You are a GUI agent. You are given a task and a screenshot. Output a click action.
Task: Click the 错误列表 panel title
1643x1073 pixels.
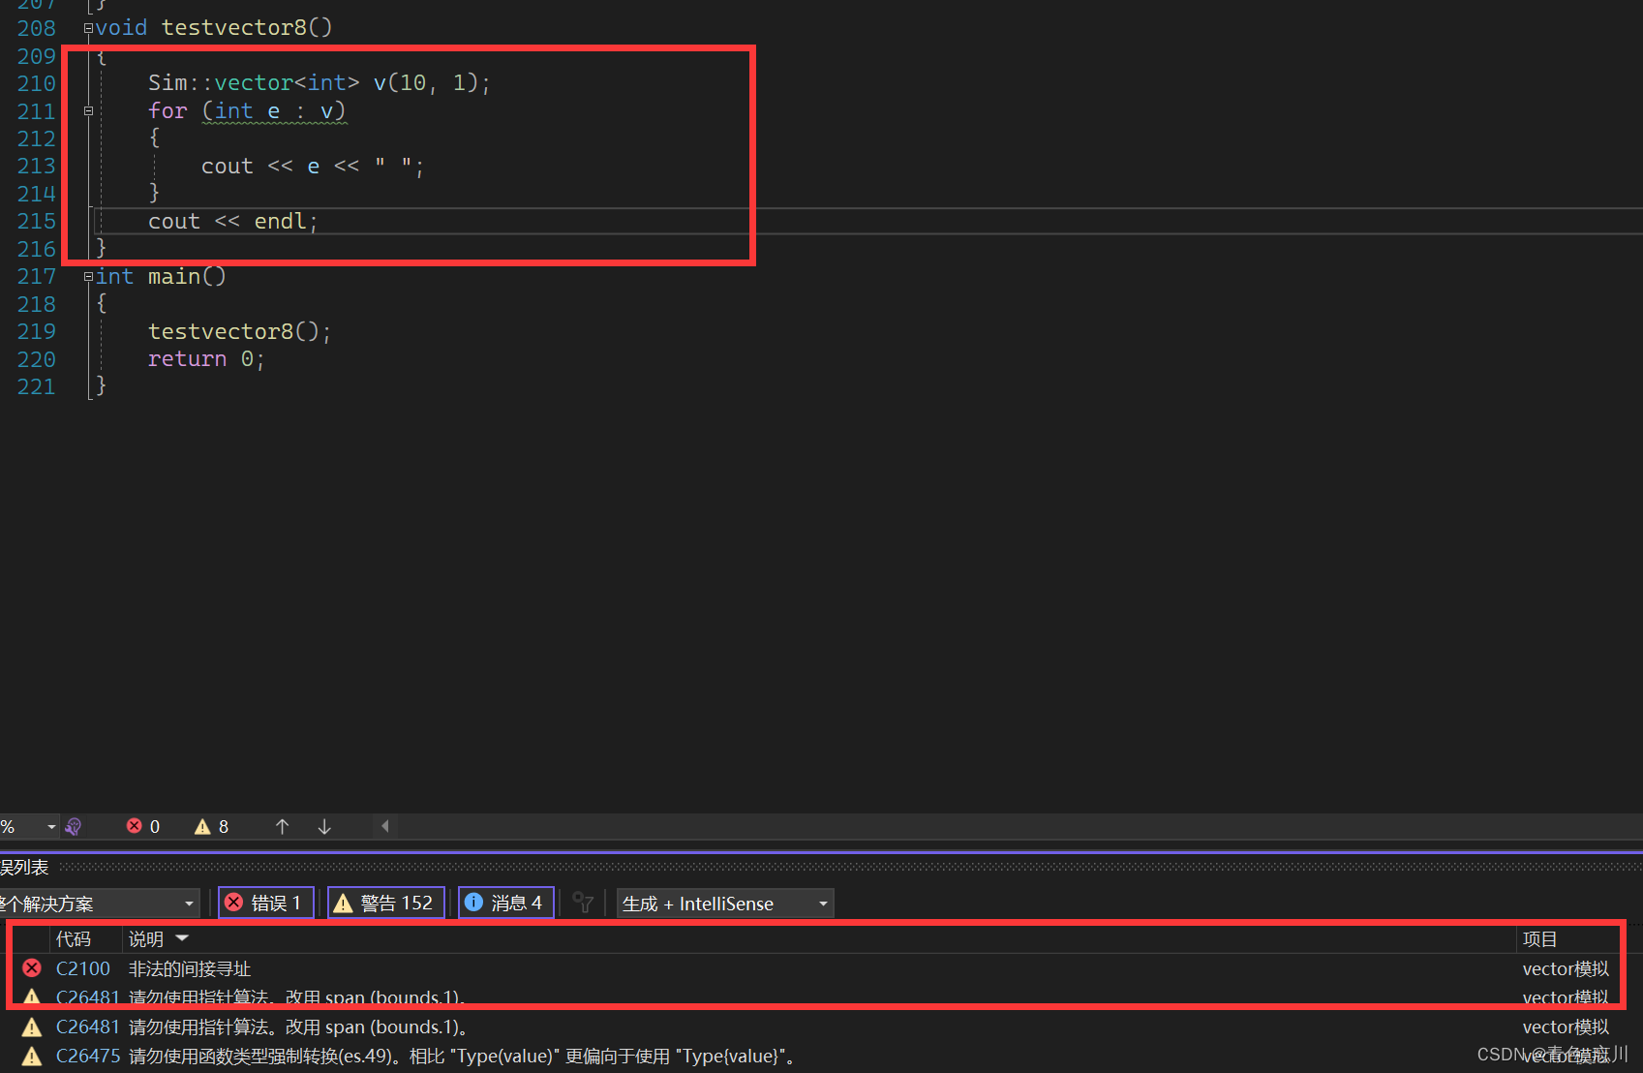point(23,868)
